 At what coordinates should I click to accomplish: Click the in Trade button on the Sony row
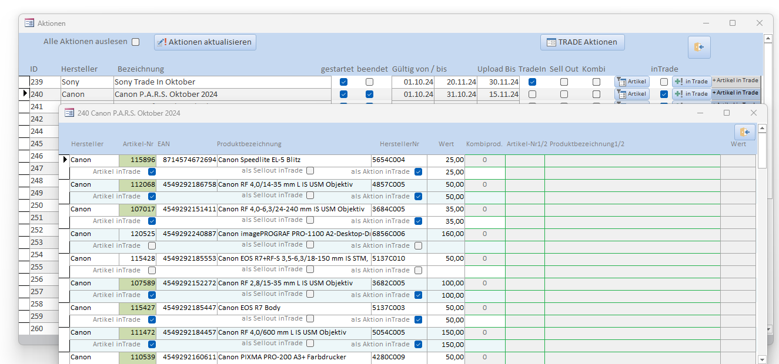coord(691,82)
